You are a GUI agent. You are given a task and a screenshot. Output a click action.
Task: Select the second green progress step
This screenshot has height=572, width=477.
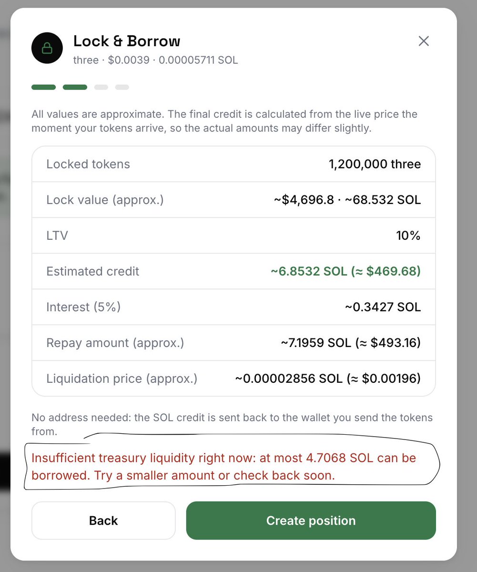[75, 87]
